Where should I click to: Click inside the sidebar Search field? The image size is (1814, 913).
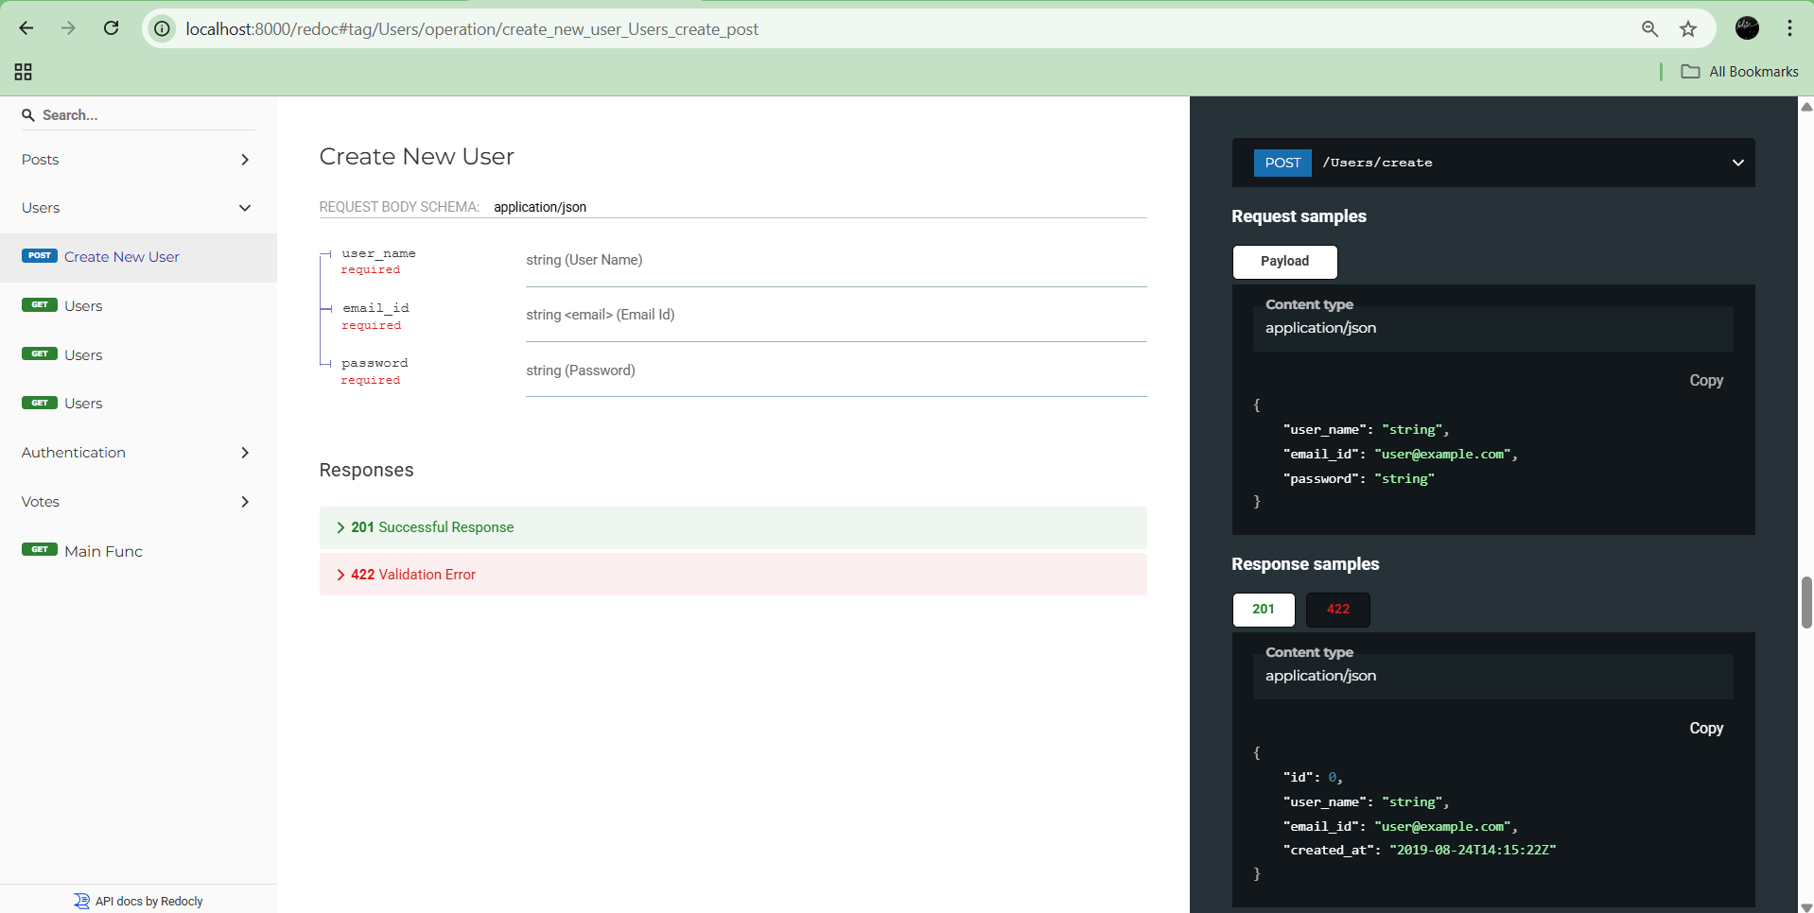pyautogui.click(x=113, y=114)
